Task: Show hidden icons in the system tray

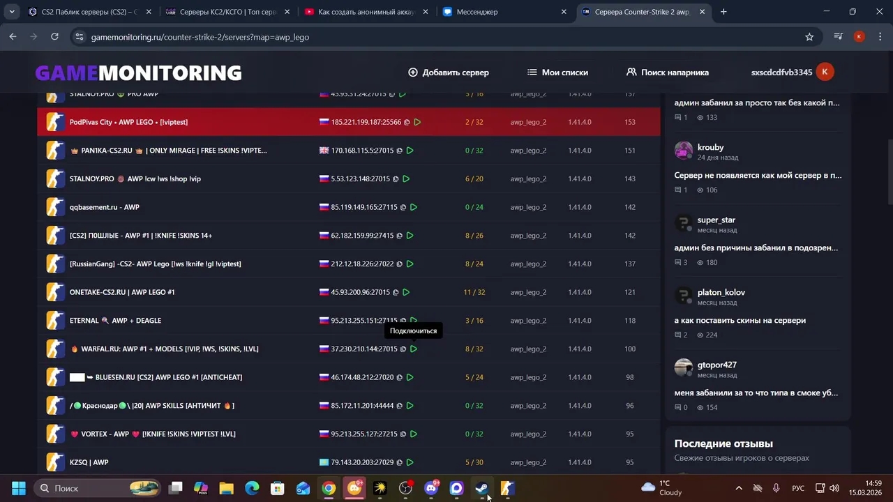Action: (739, 488)
